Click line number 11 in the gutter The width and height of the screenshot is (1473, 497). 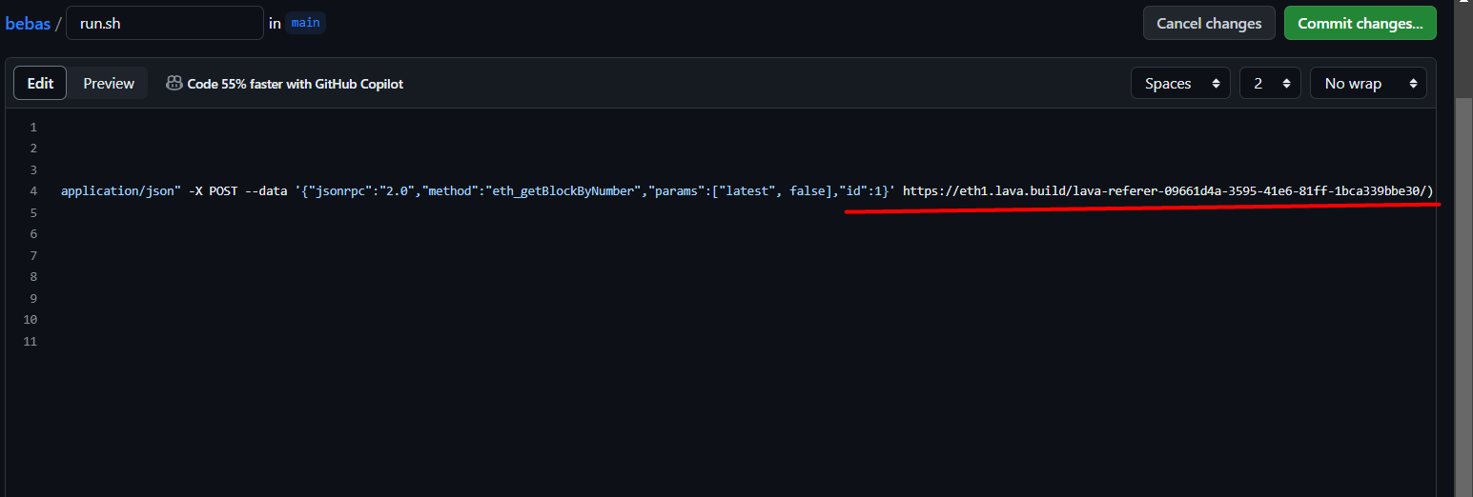point(31,341)
